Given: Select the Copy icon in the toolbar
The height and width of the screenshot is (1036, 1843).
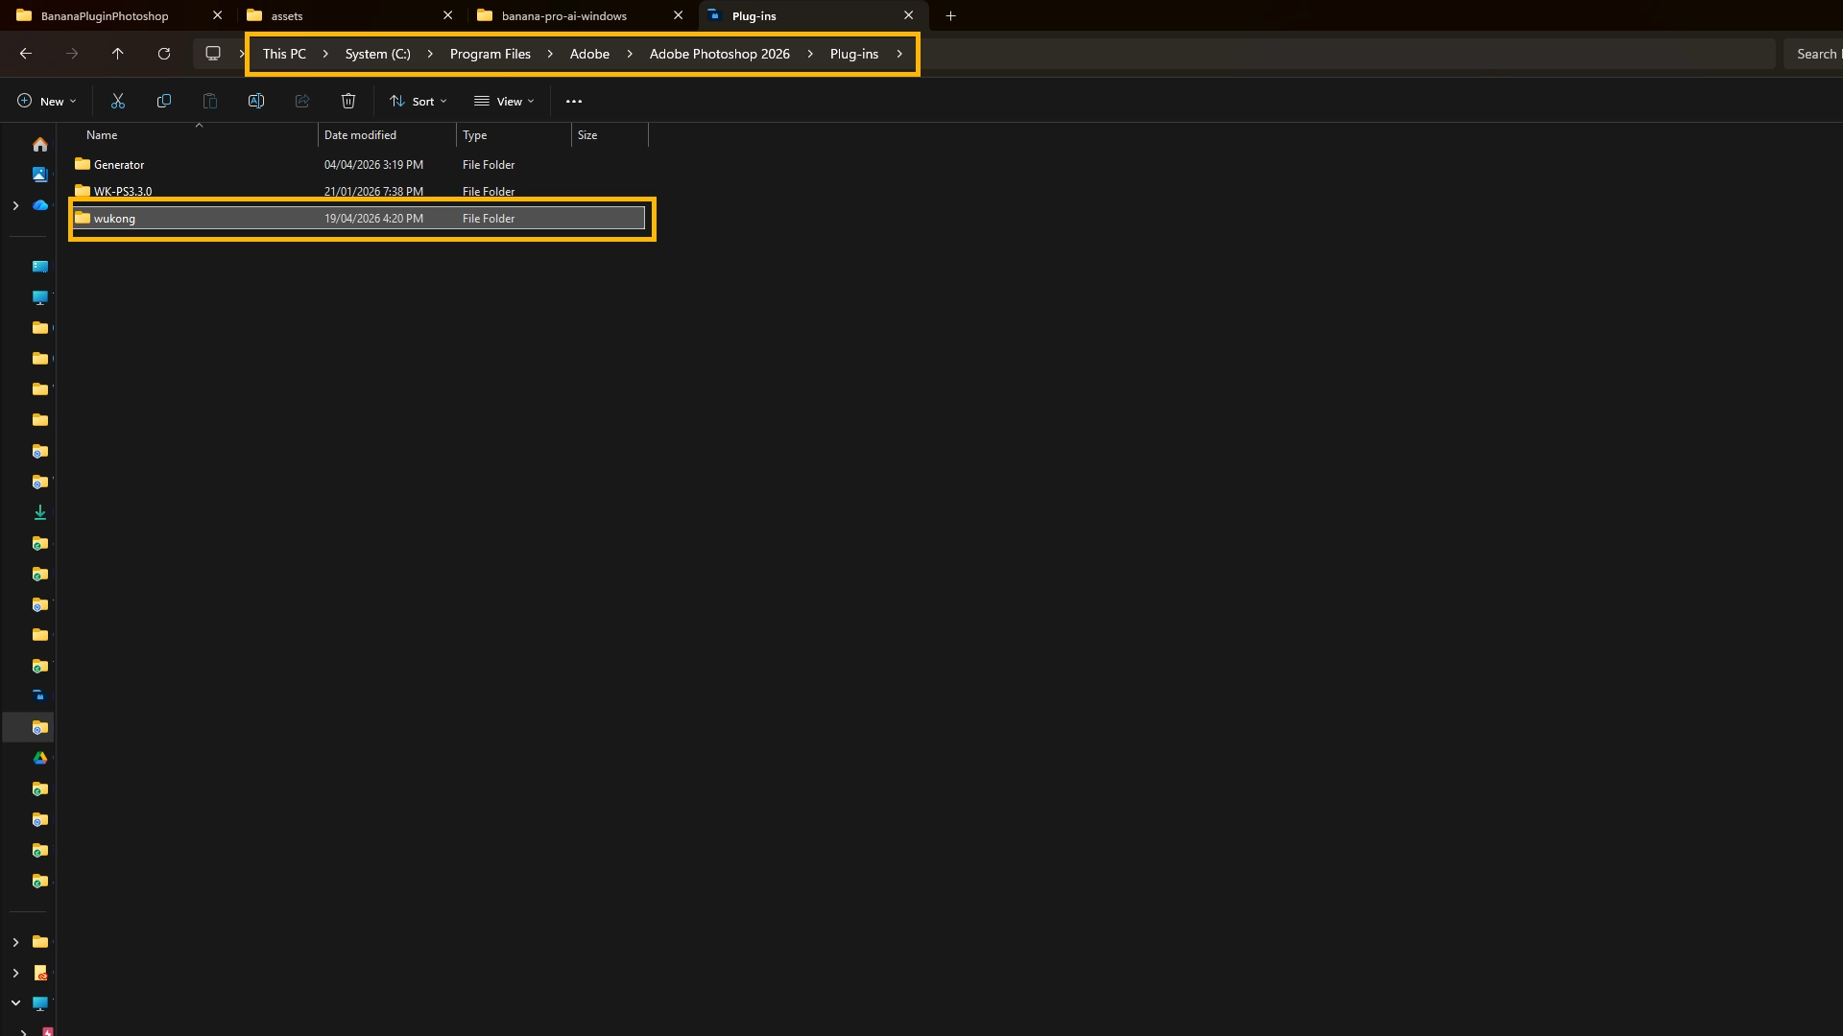Looking at the screenshot, I should pyautogui.click(x=163, y=101).
